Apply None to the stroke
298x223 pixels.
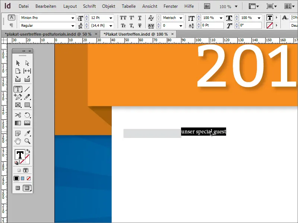pyautogui.click(x=29, y=179)
